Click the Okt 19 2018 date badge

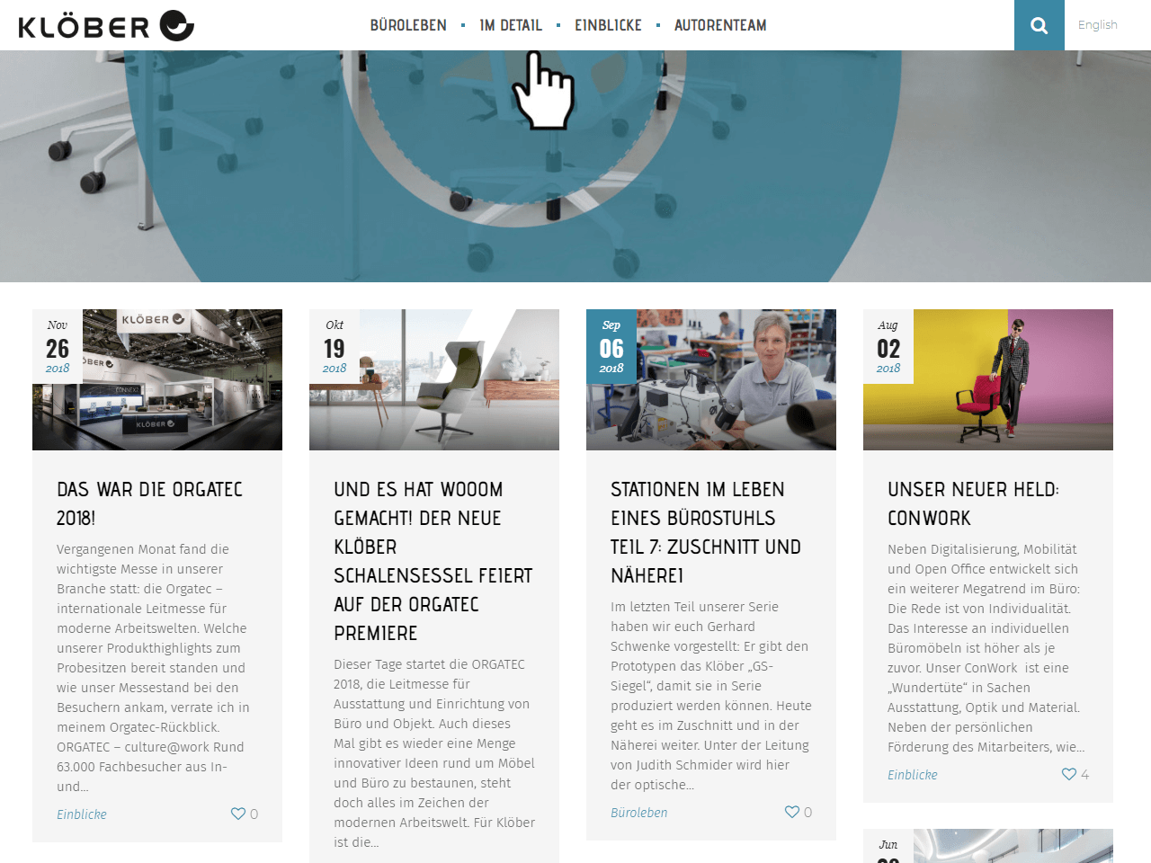(x=335, y=347)
